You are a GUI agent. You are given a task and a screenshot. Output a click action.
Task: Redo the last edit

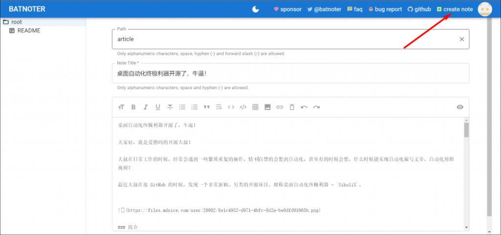tap(316, 107)
